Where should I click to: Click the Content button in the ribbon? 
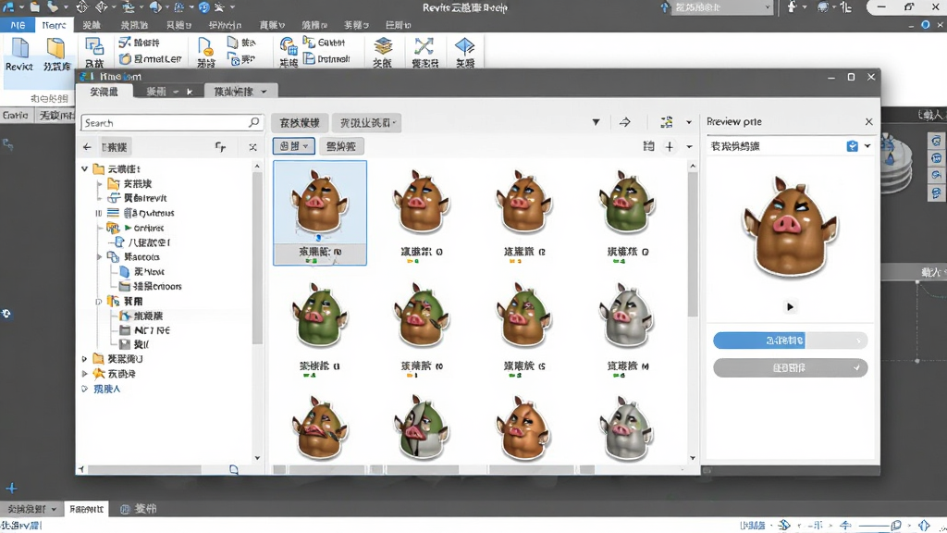(x=324, y=43)
